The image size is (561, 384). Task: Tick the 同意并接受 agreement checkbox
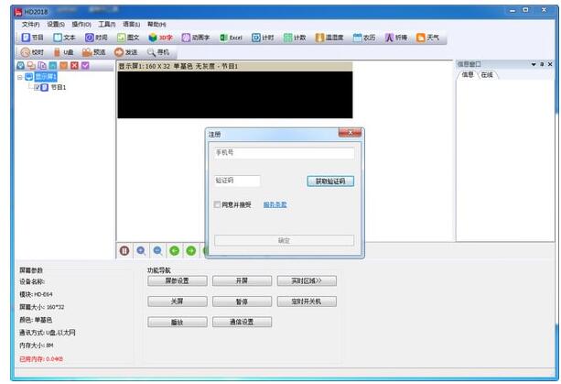pyautogui.click(x=217, y=204)
